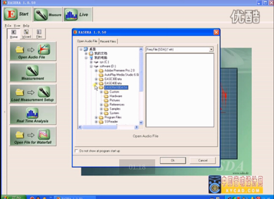274x199 pixels.
Task: Close the EASERA dialog window
Action: coord(216,32)
